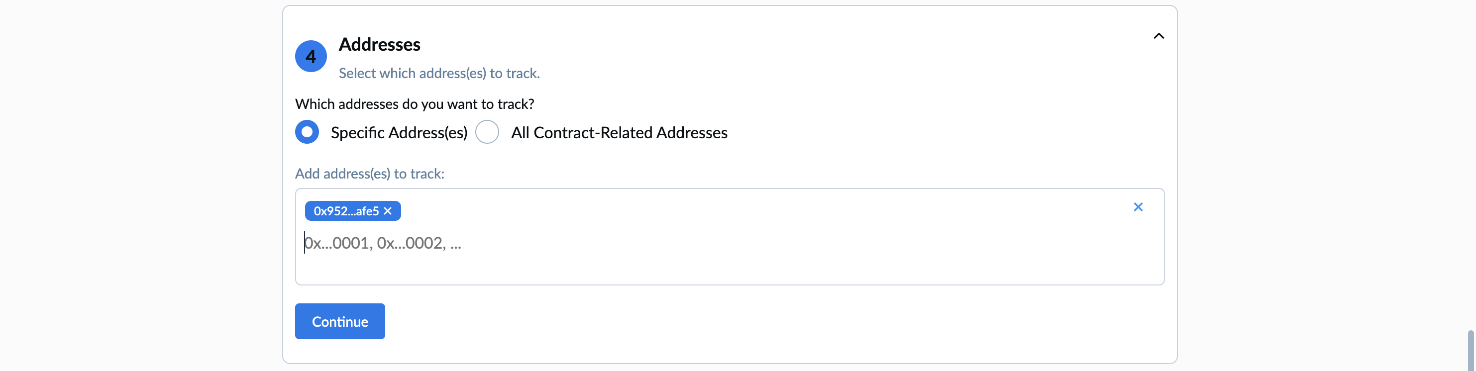Focus the 0x...0001, 0x...0002 address input
This screenshot has width=1476, height=371.
[516, 243]
